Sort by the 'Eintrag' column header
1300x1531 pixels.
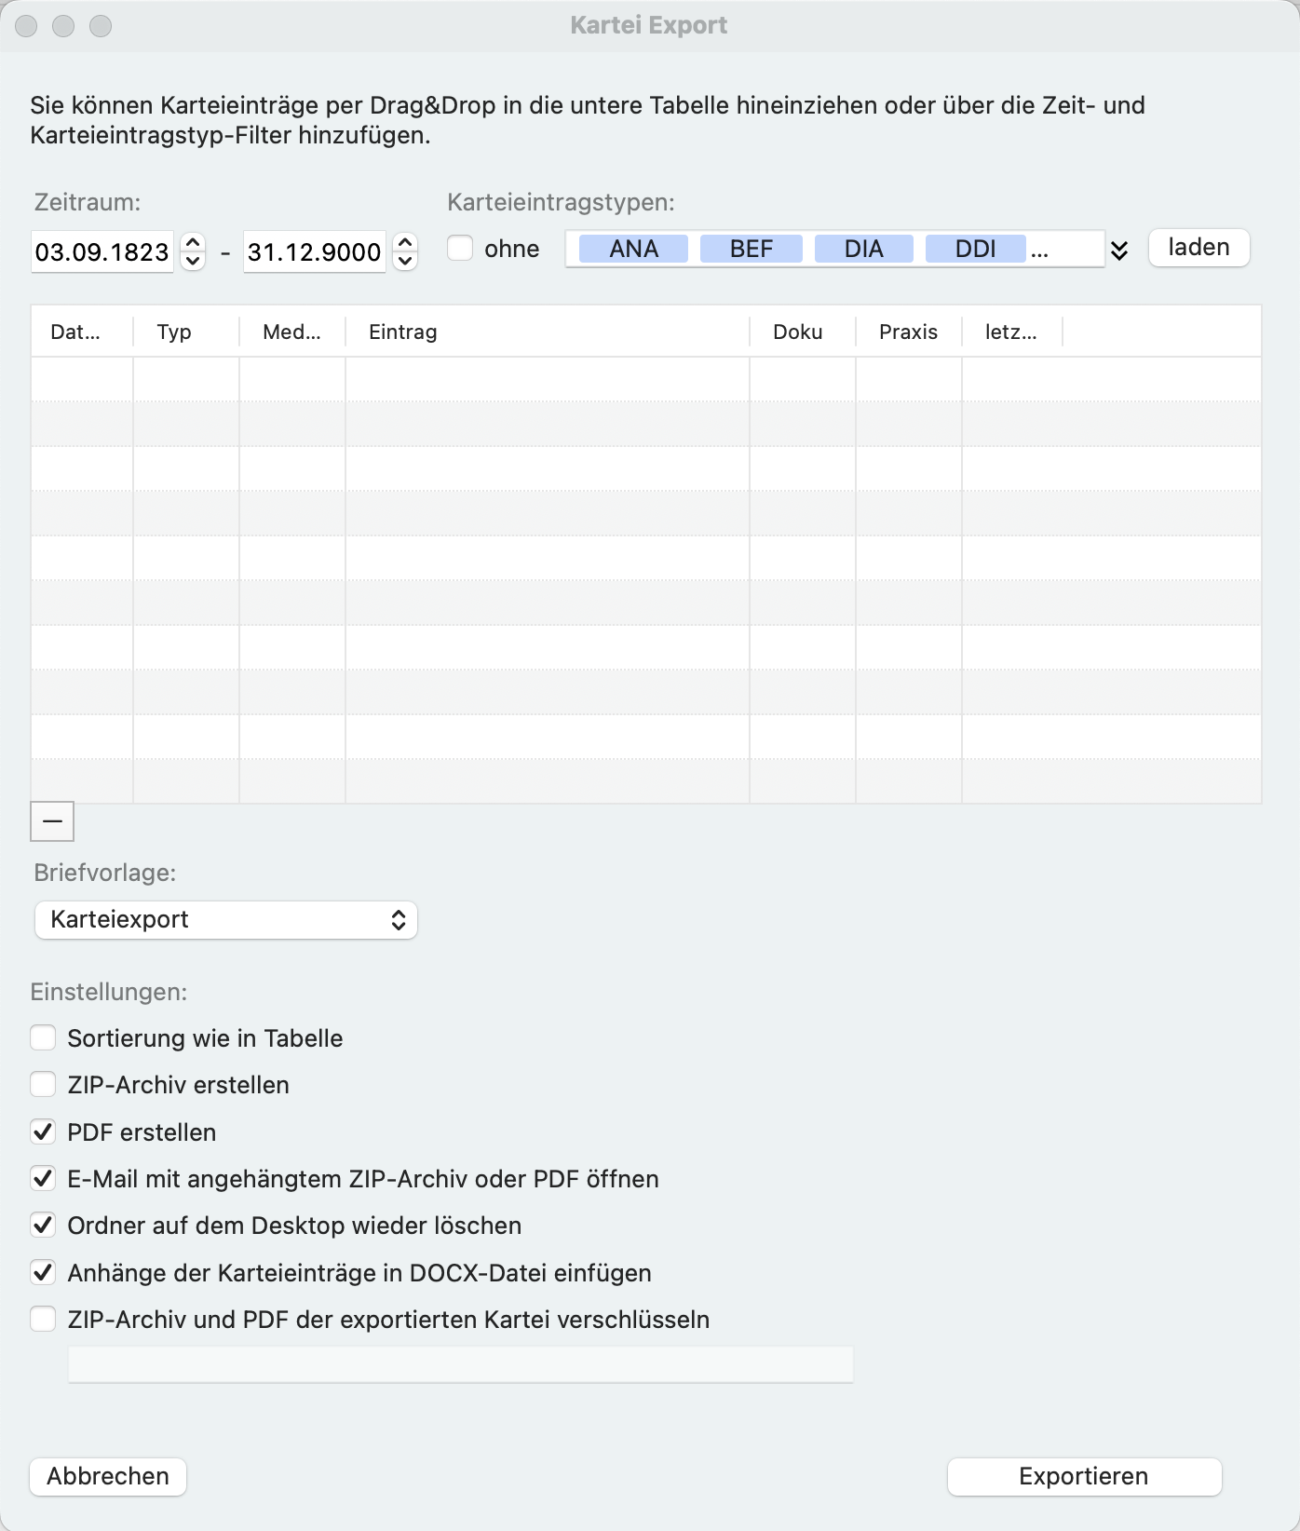548,332
